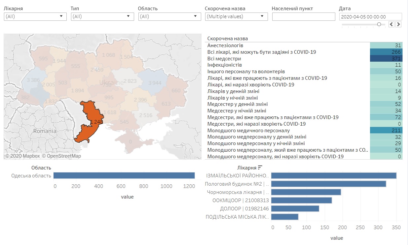Open the Mapbox attribution link
The image size is (408, 245).
pos(22,156)
